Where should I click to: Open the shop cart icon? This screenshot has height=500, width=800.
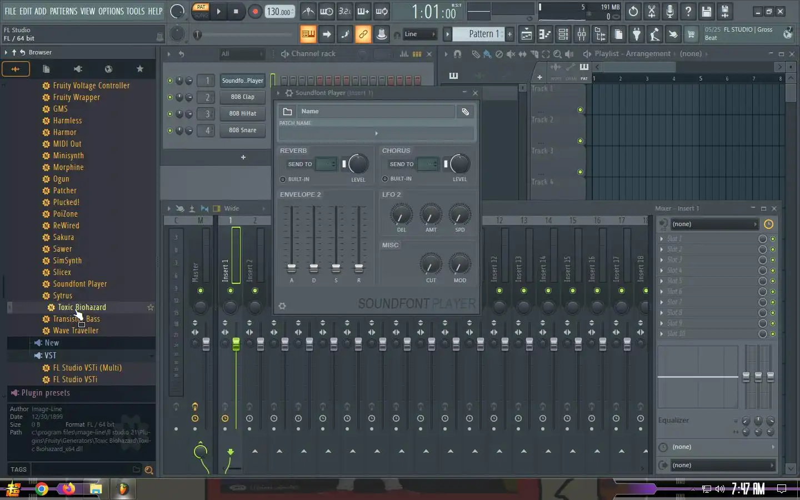click(691, 34)
